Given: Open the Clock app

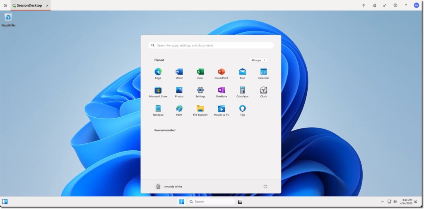Looking at the screenshot, I should pos(263,92).
